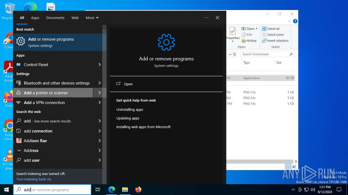The height and width of the screenshot is (195, 348).
Task: Click the refresh icon beside the Explorer address bar
Action: (235, 54)
